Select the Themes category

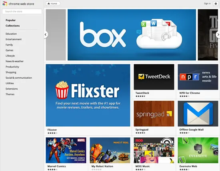coord(10,94)
